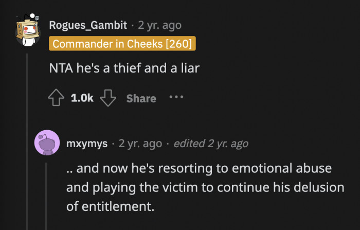
Task: Collapse the mxymys reply via its thread line
Action: pyautogui.click(x=46, y=196)
